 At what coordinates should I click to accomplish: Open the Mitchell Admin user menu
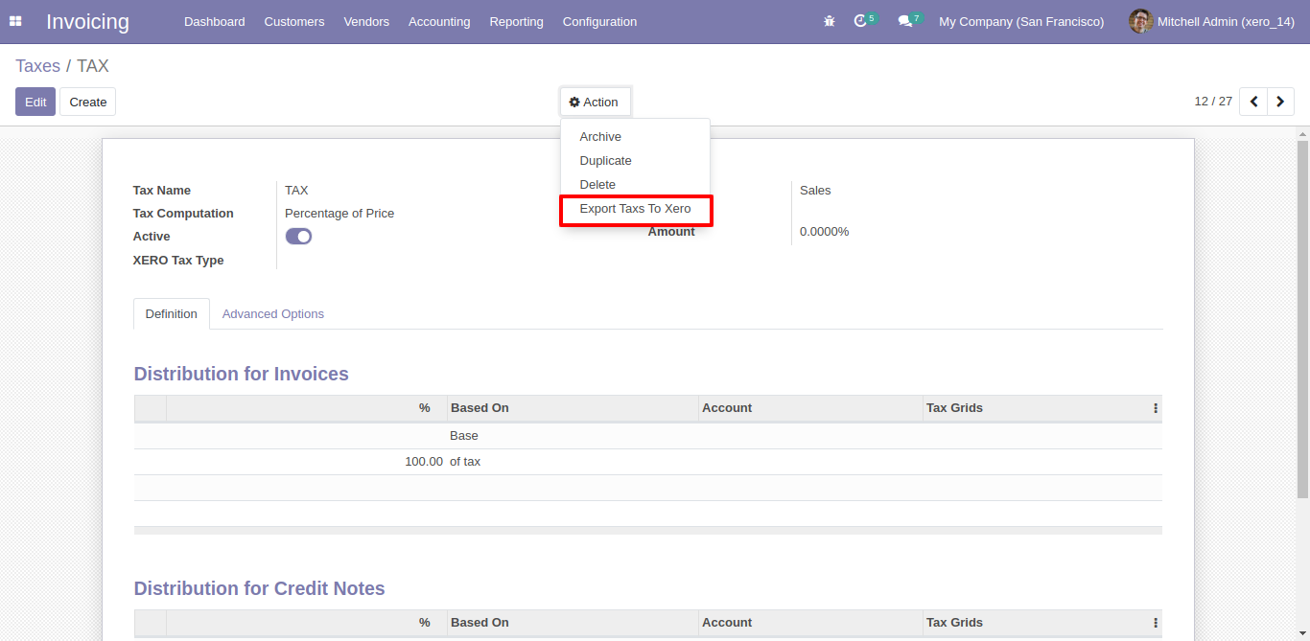coord(1212,21)
